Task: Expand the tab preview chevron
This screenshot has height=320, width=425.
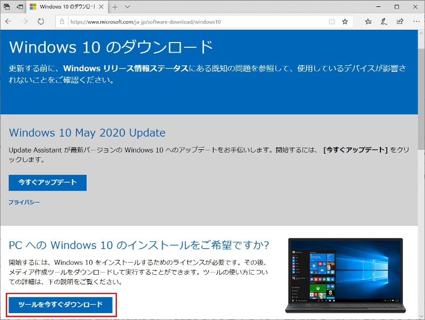Action: click(126, 7)
